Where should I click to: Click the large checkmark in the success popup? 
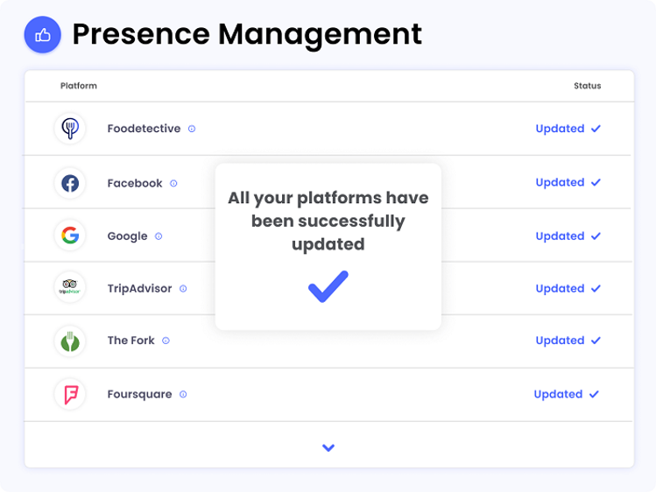click(328, 286)
